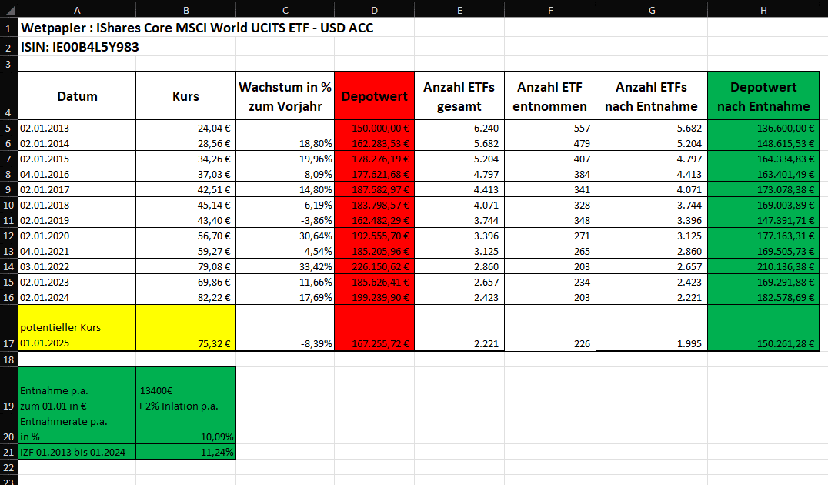This screenshot has width=828, height=485.
Task: Select Kurs cell 42,51 €
Action: coord(186,189)
